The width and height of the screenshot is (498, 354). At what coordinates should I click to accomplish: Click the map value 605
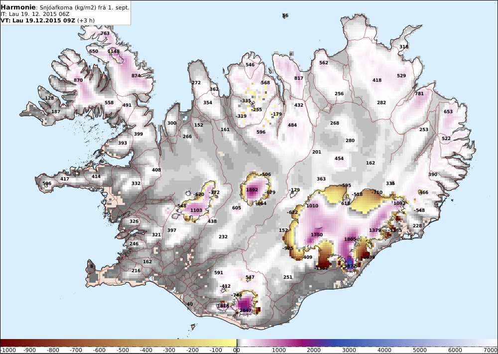pos(236,208)
